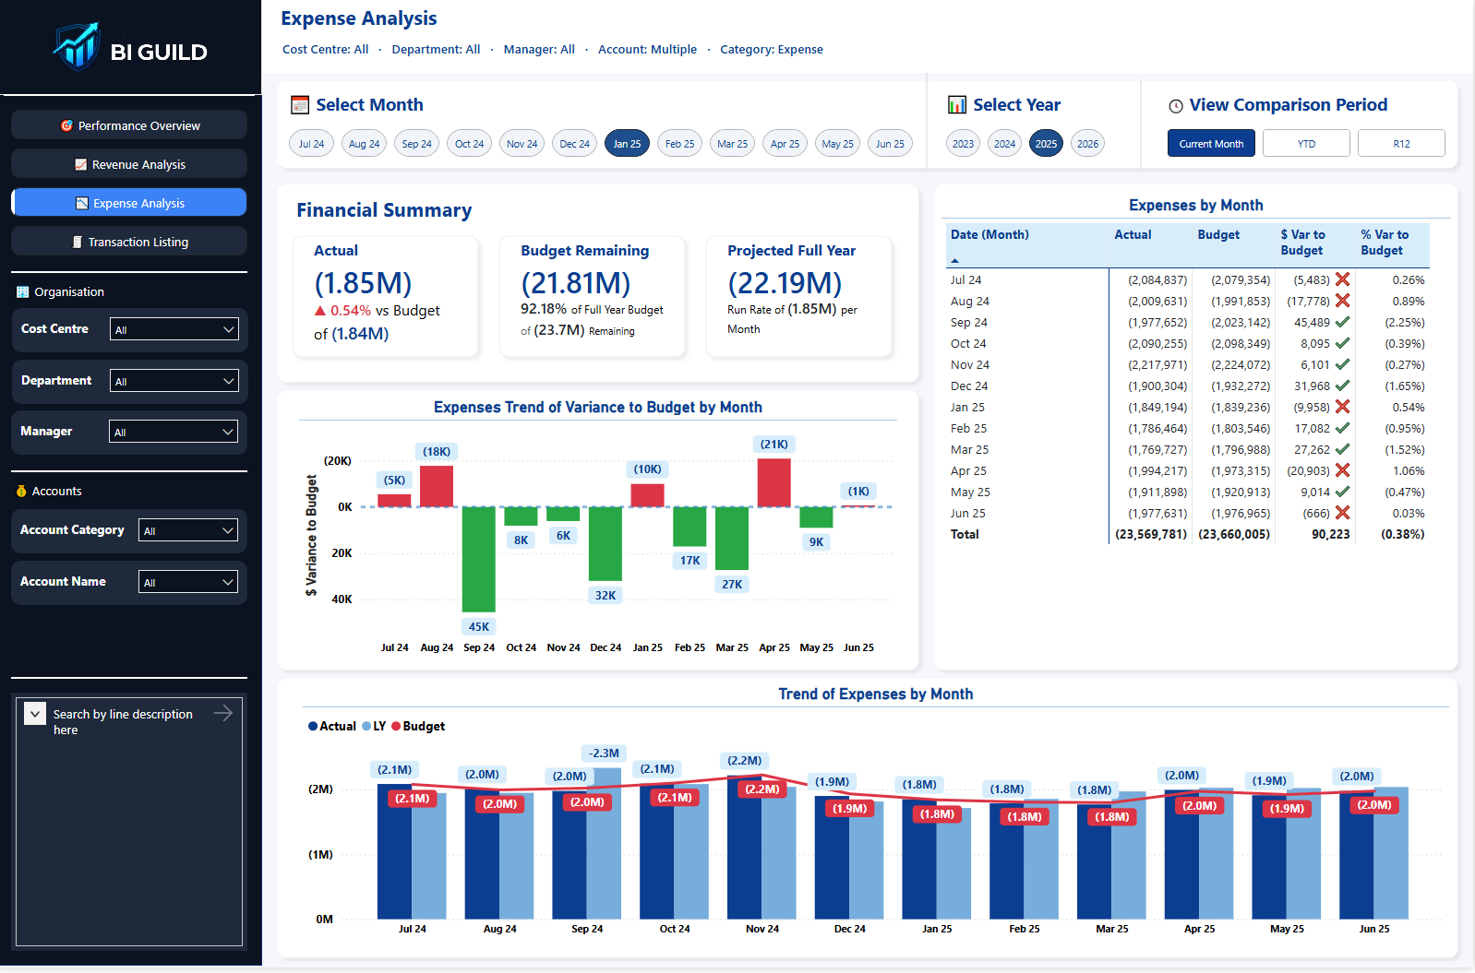Click the arrow icon in search box
The image size is (1475, 973).
tap(223, 713)
